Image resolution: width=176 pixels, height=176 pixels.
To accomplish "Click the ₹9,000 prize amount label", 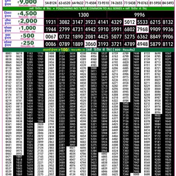I will pyautogui.click(x=27, y=2).
